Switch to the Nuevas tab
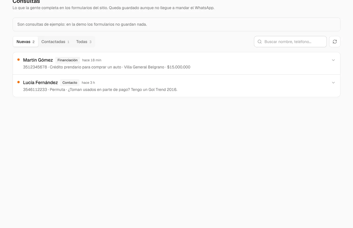353x228 pixels. click(x=25, y=42)
